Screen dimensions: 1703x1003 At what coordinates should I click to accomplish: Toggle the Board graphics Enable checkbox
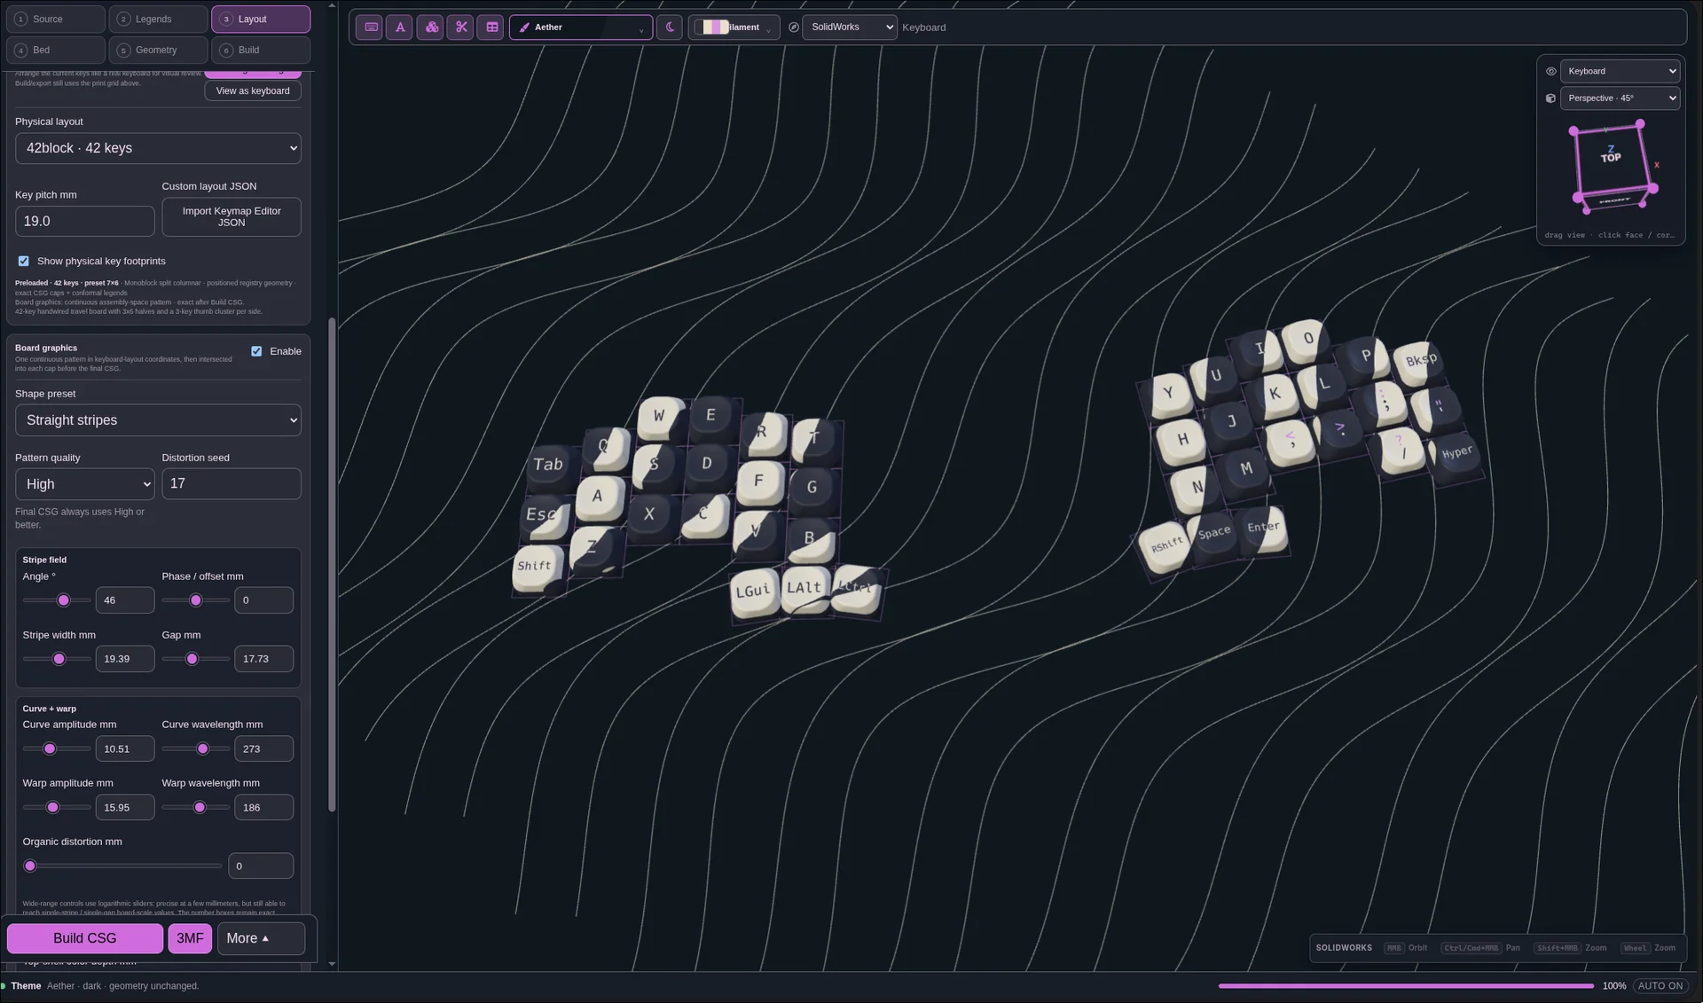[x=257, y=352]
